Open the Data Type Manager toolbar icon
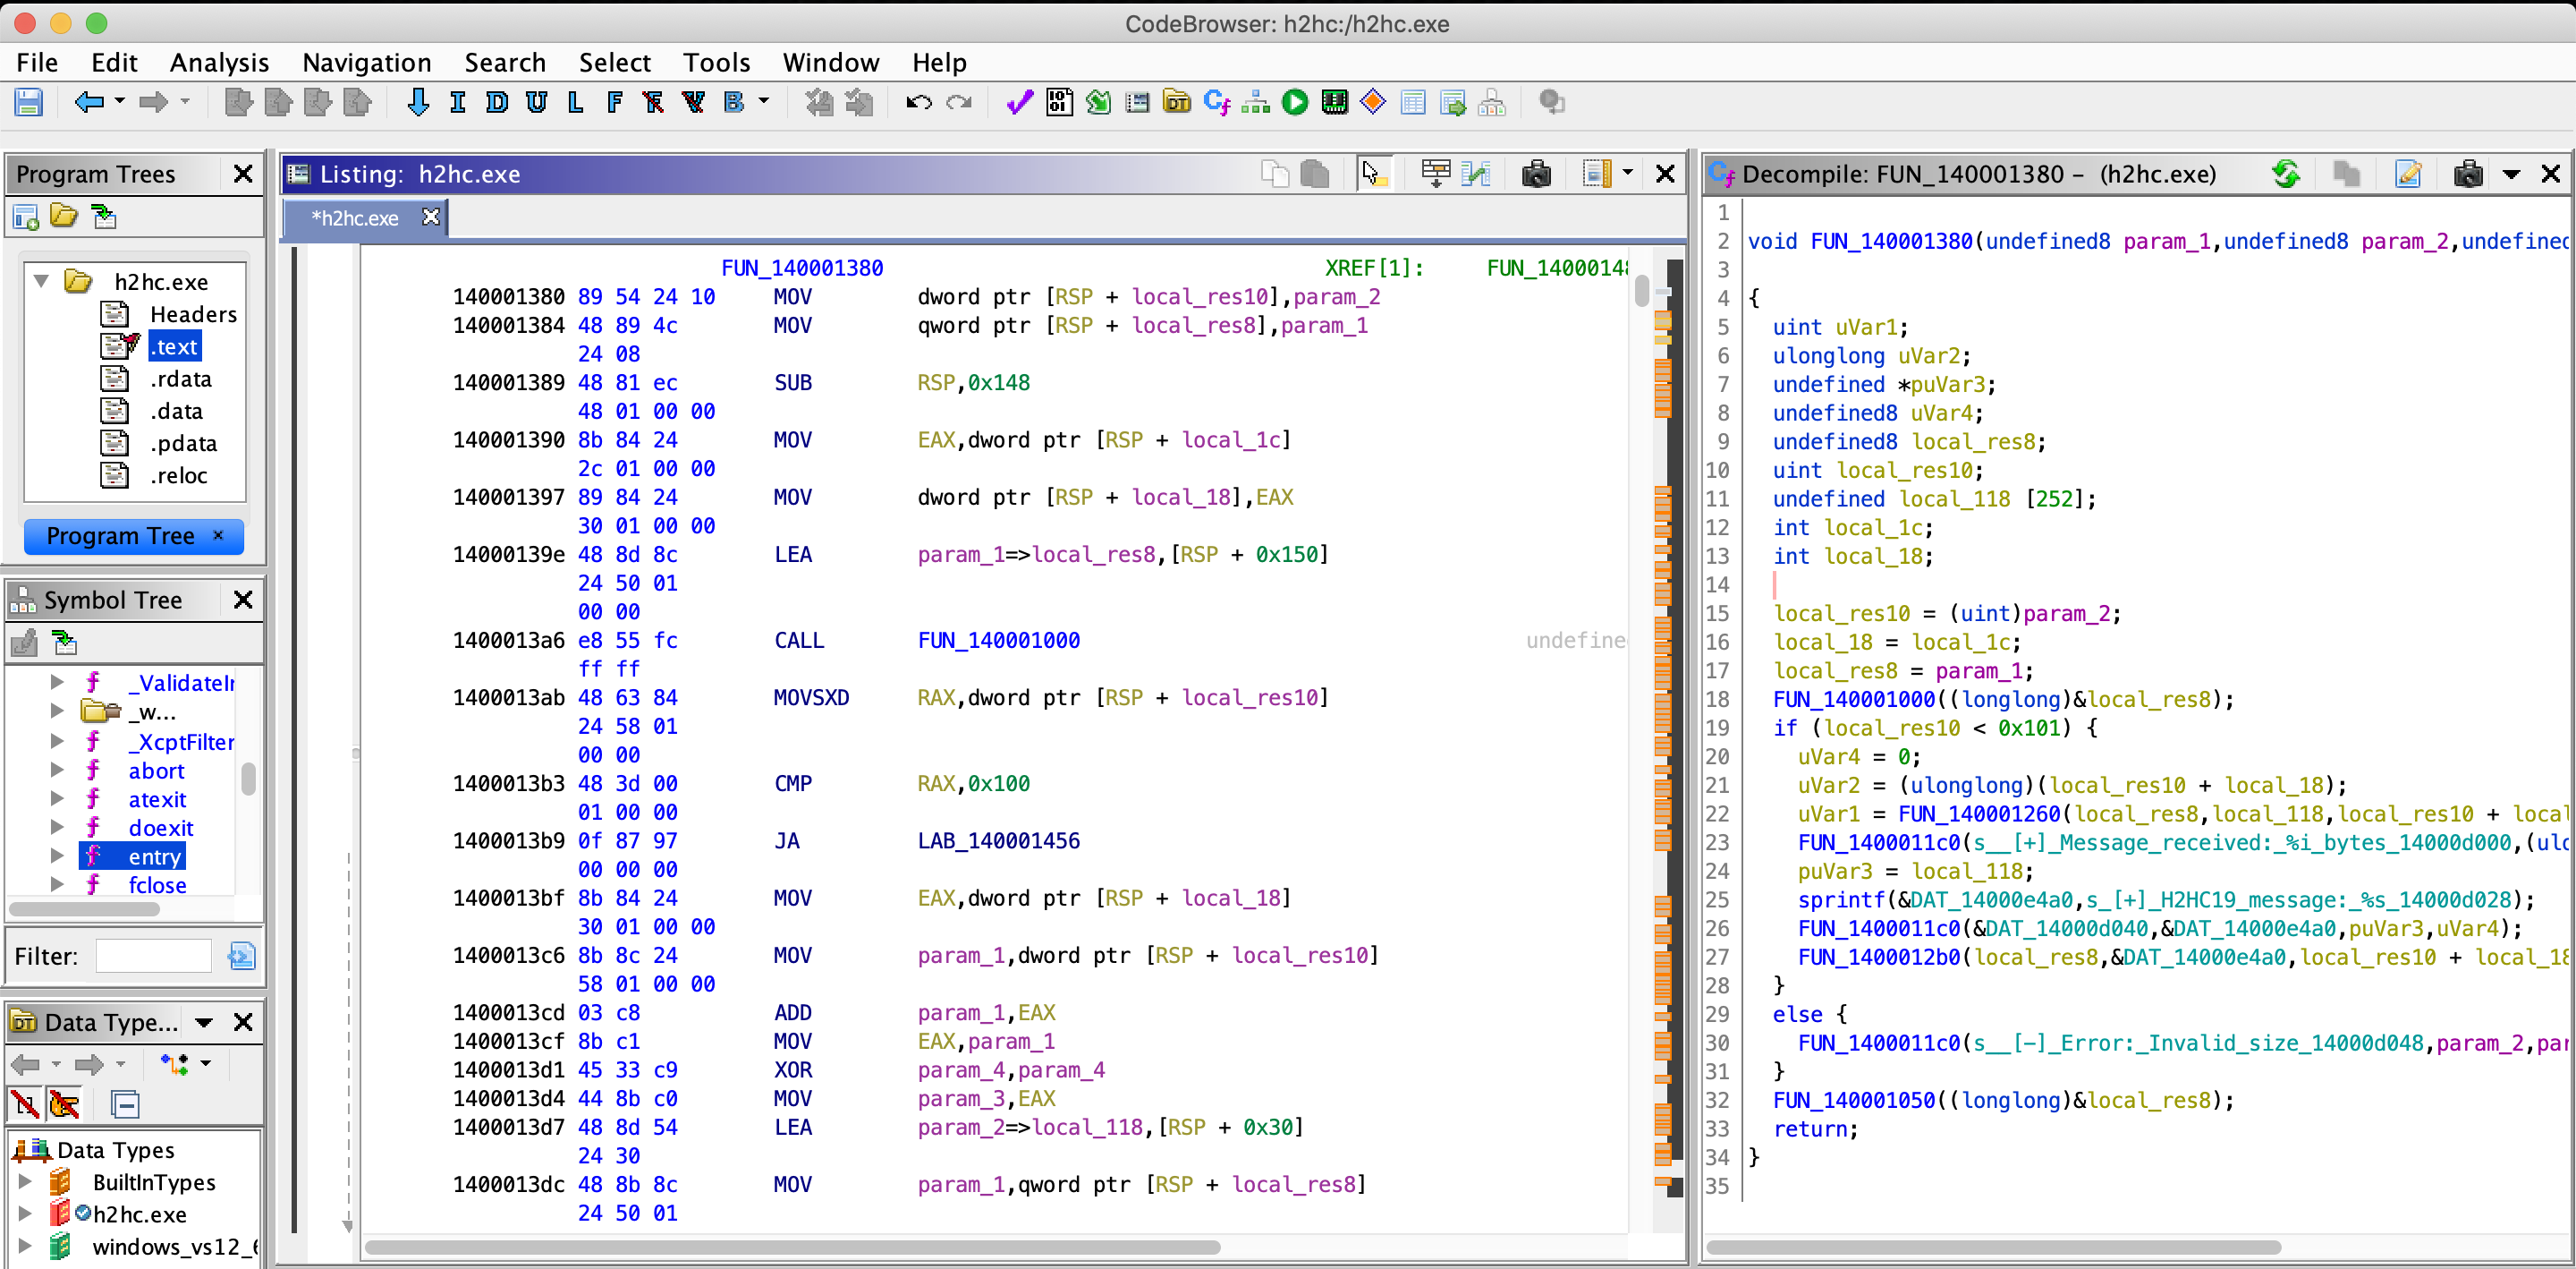 [x=1177, y=102]
